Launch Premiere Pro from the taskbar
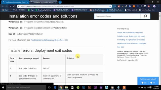 (95, 87)
